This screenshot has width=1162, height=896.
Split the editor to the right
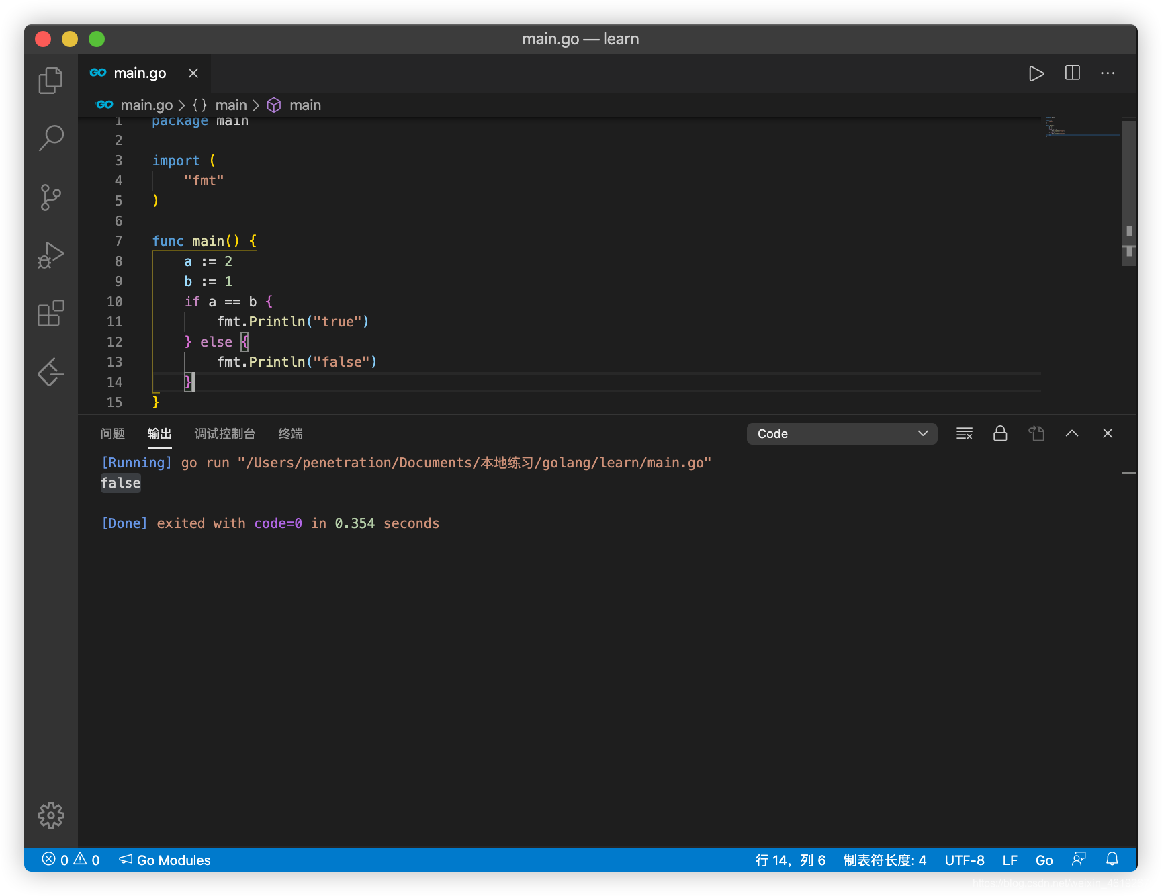coord(1073,73)
